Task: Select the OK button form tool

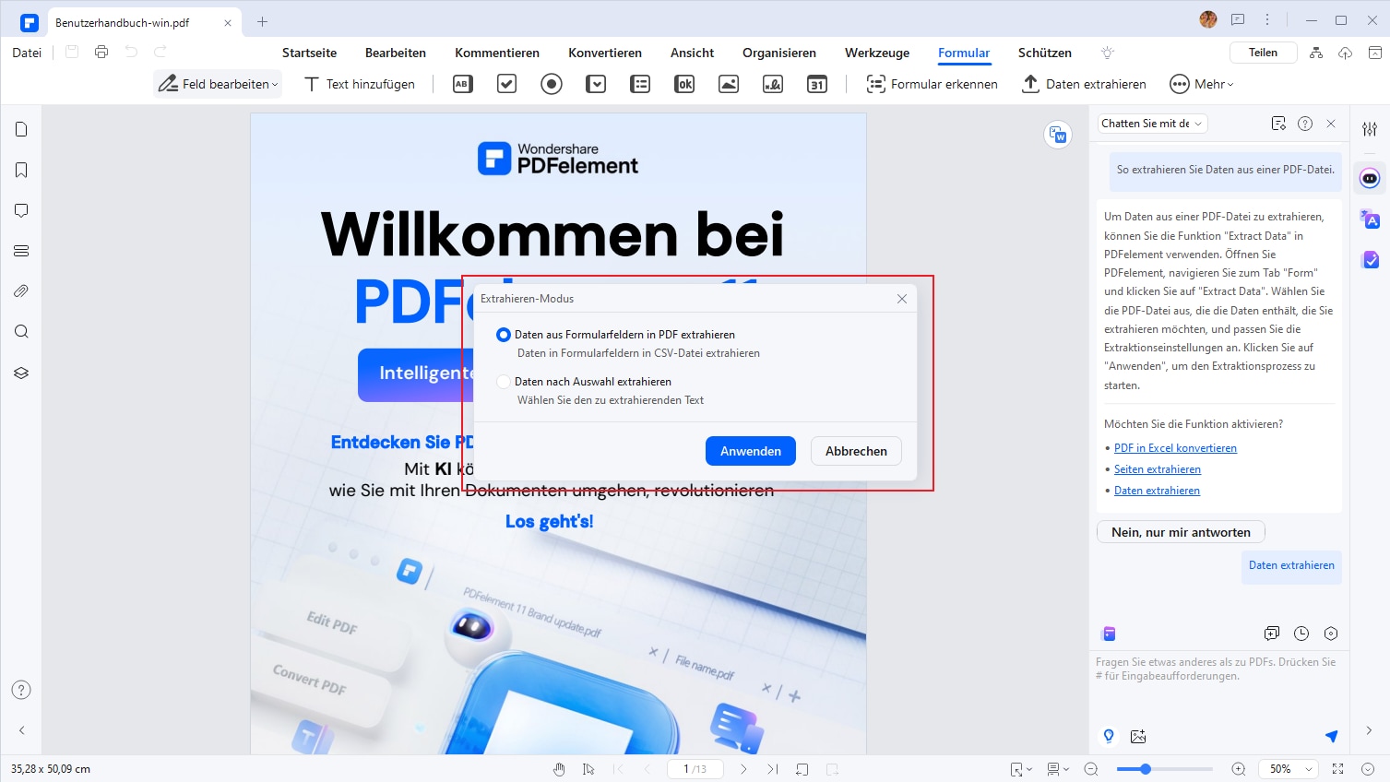Action: point(684,84)
